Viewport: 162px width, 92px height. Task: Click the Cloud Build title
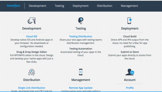[x=130, y=36]
